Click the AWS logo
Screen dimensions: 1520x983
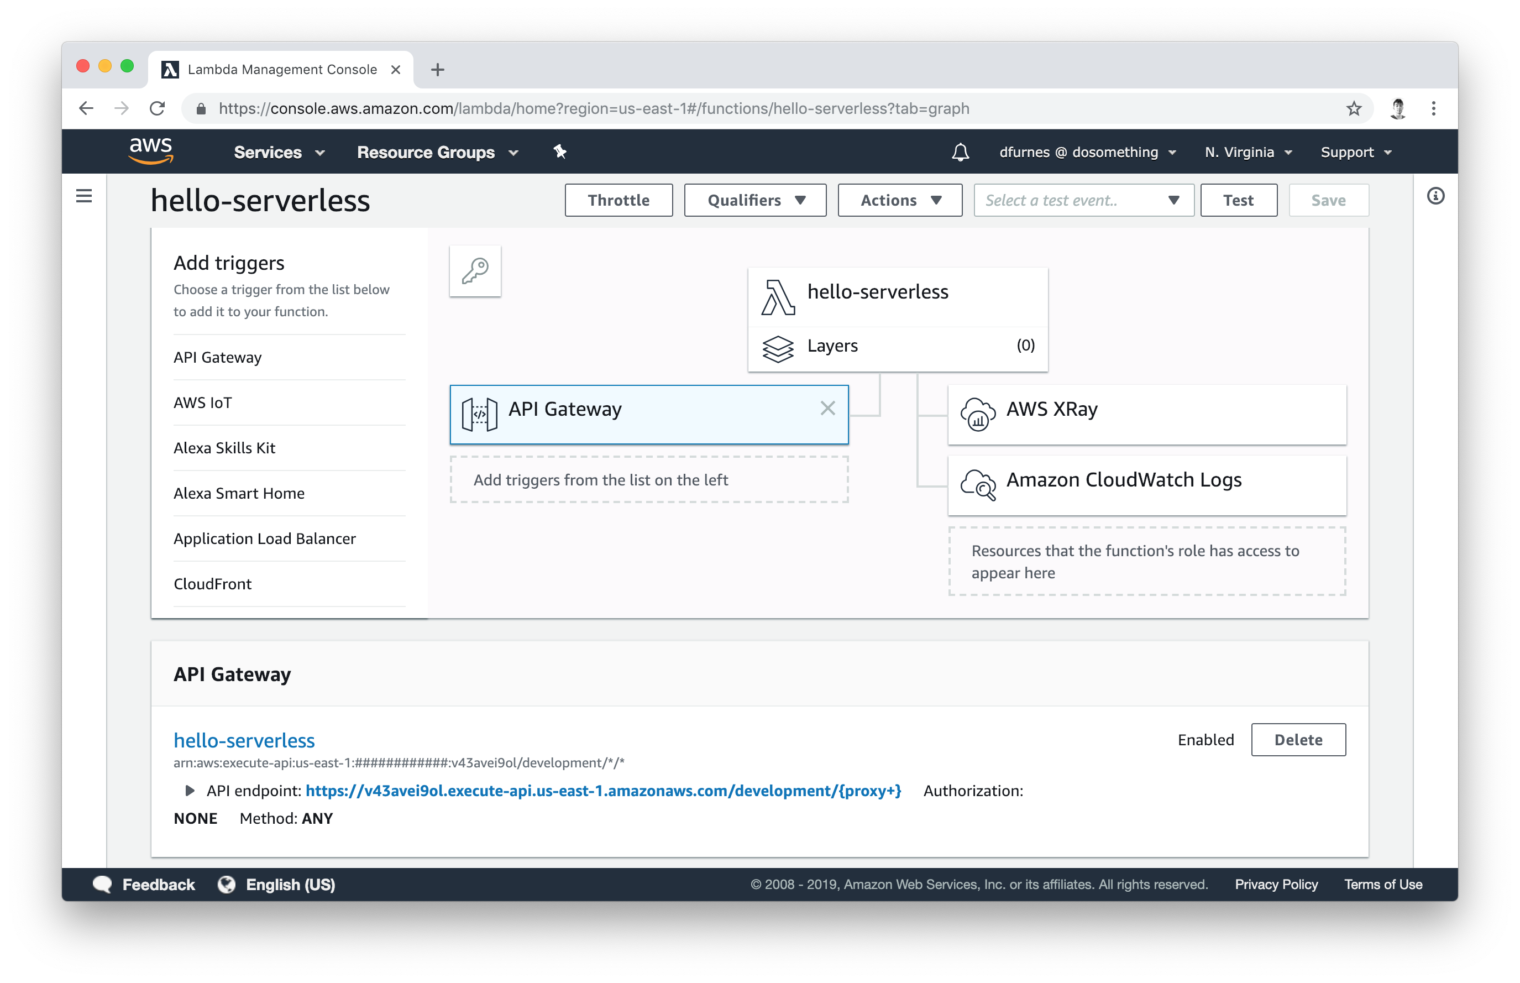pos(150,151)
